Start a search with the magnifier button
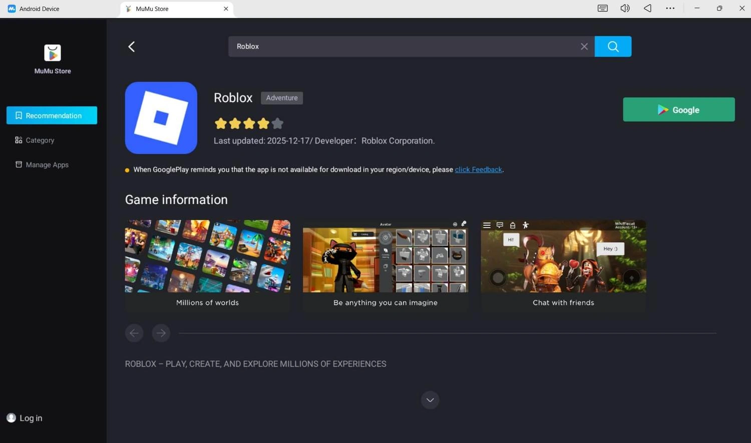This screenshot has height=443, width=751. coord(613,46)
